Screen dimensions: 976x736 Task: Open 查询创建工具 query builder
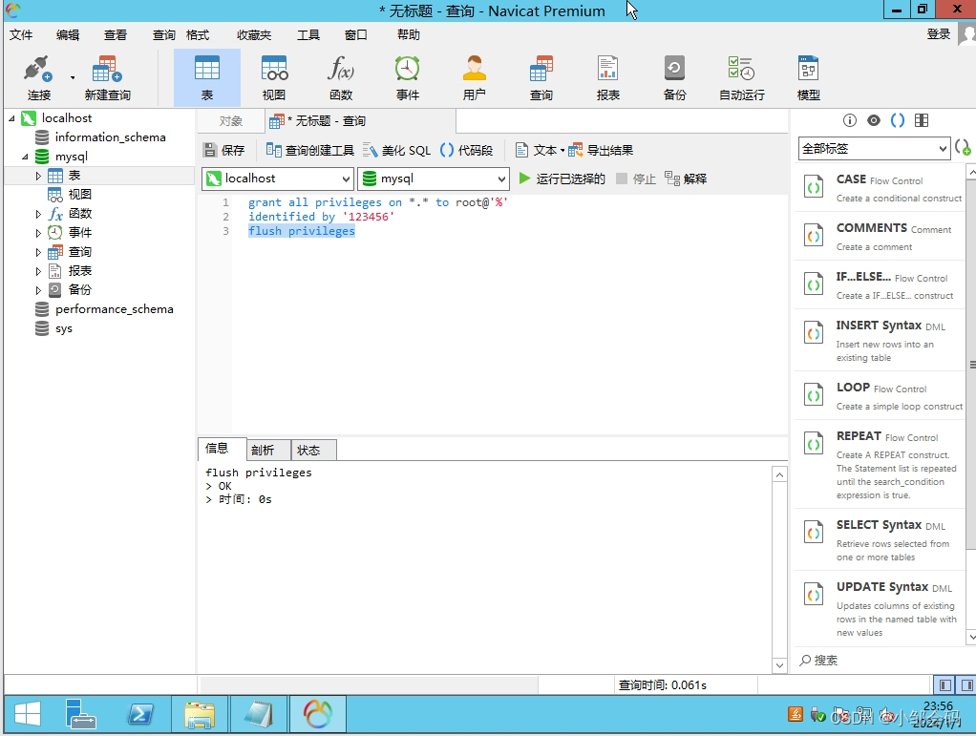309,150
